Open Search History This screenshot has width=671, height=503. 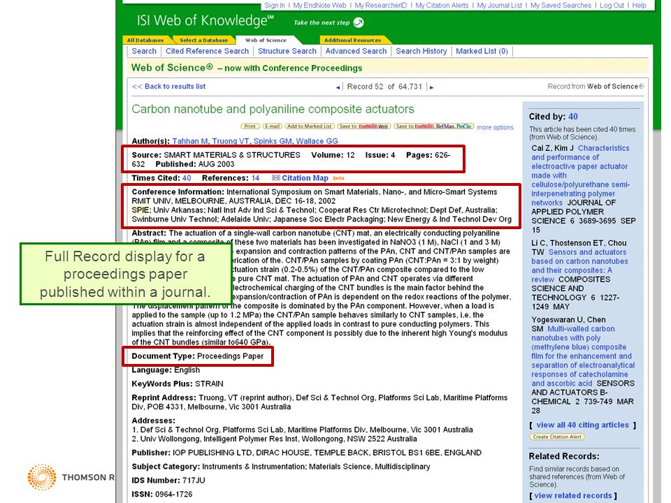click(421, 51)
